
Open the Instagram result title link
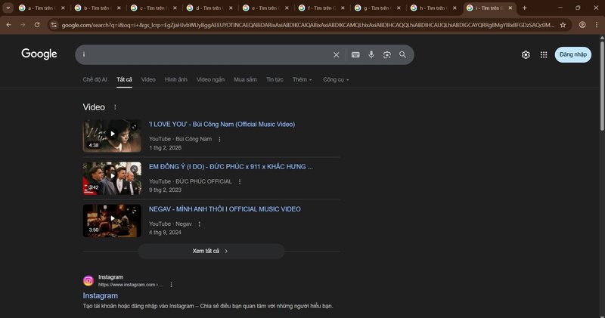pyautogui.click(x=101, y=295)
